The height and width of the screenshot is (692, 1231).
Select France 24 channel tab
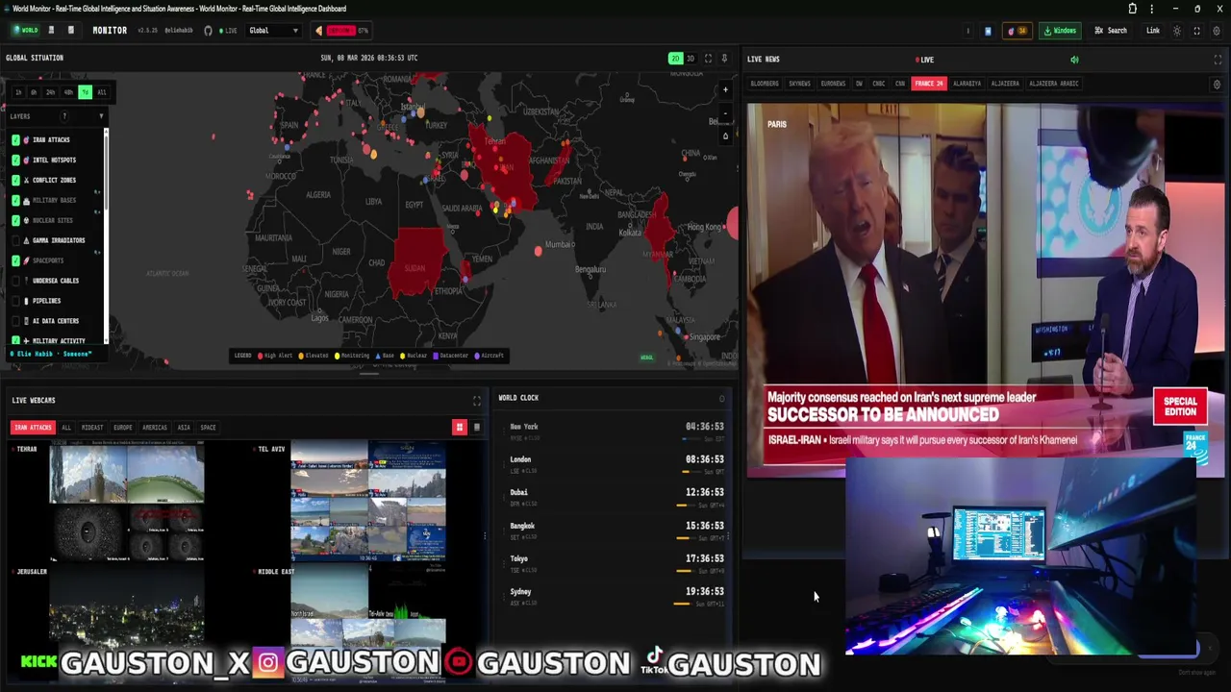[929, 84]
